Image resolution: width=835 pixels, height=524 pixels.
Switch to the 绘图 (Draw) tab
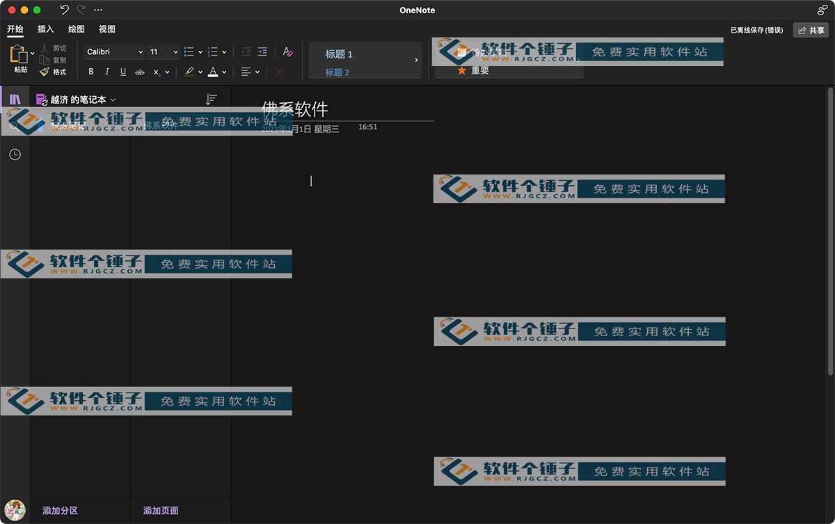77,29
